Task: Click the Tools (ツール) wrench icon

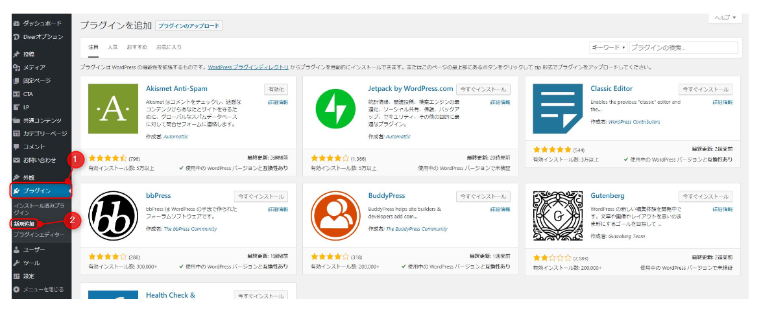Action: [17, 263]
